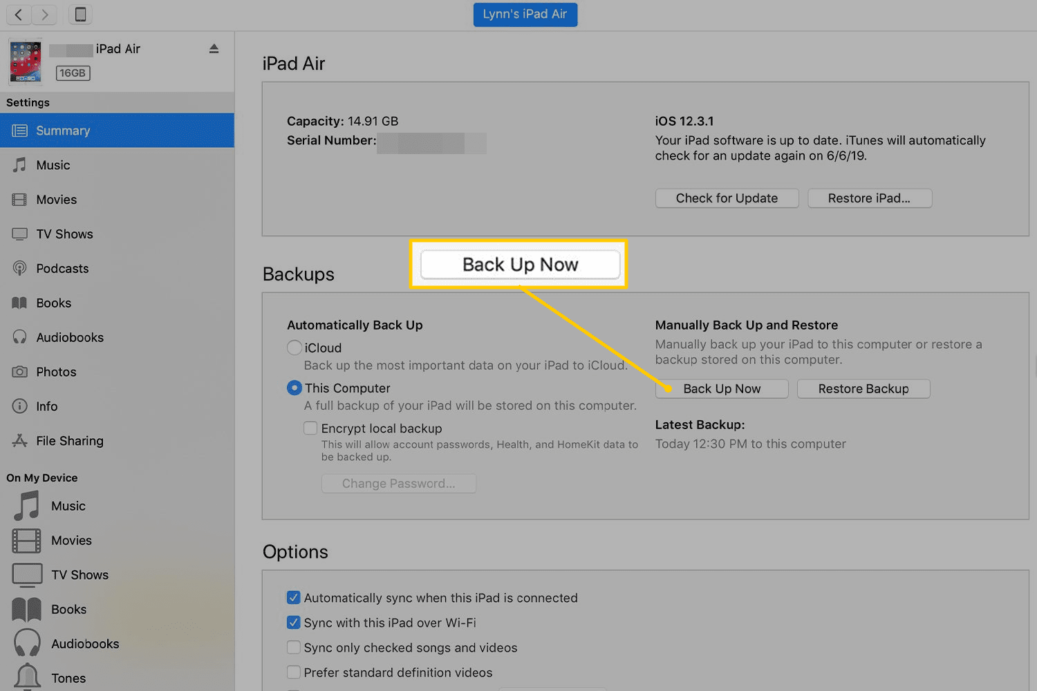Click the iPad thumbnail image in the sidebar

tap(26, 61)
